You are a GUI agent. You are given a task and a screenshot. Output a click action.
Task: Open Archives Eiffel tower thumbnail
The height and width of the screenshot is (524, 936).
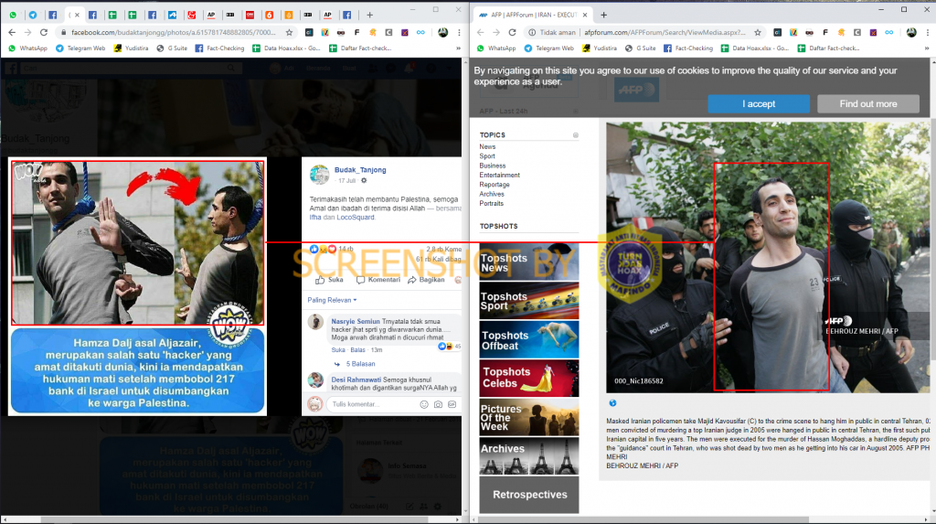[x=529, y=456]
